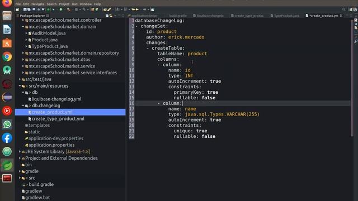This screenshot has width=358, height=201.
Task: Select the build.gradle file in tree
Action: [x=41, y=185]
